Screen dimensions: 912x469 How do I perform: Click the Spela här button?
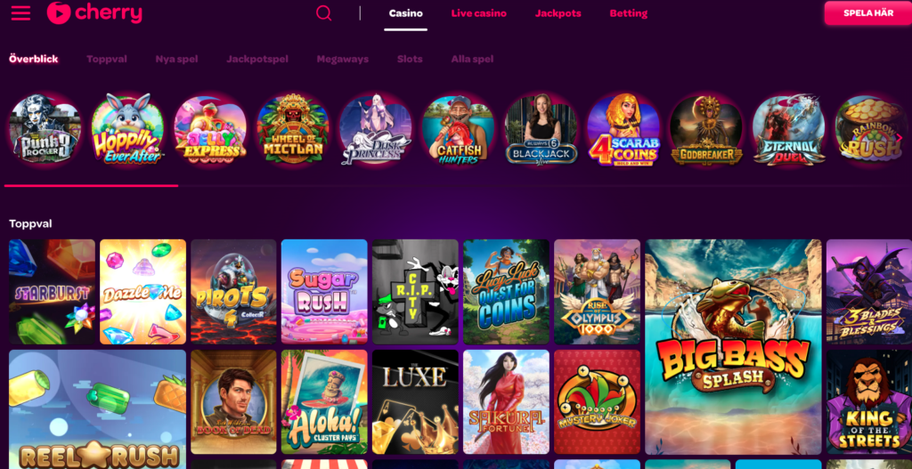coord(867,12)
